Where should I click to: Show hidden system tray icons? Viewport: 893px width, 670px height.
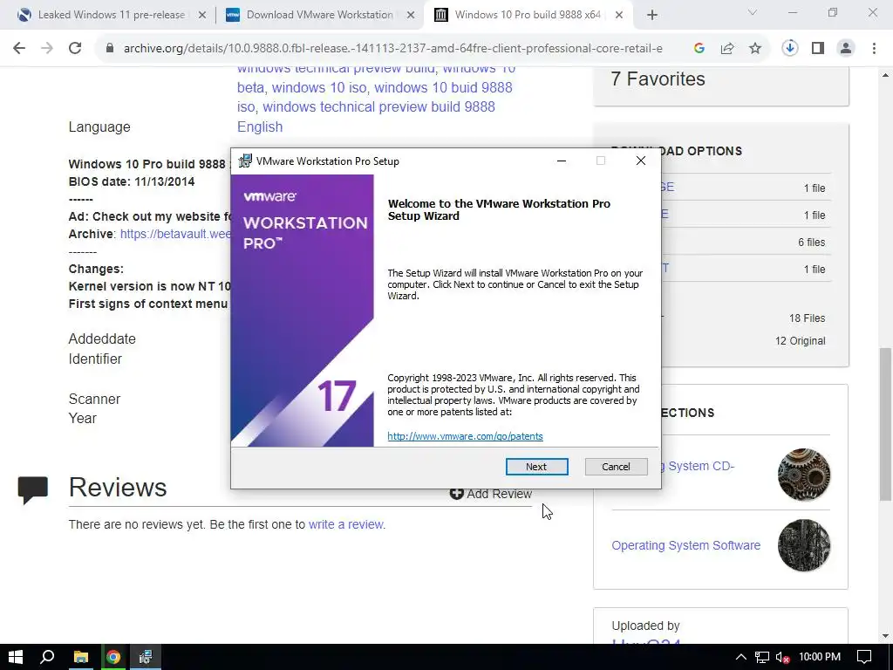[x=741, y=657]
